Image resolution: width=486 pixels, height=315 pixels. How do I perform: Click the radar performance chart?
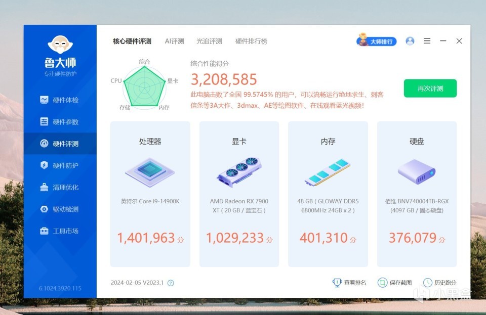[x=144, y=87]
